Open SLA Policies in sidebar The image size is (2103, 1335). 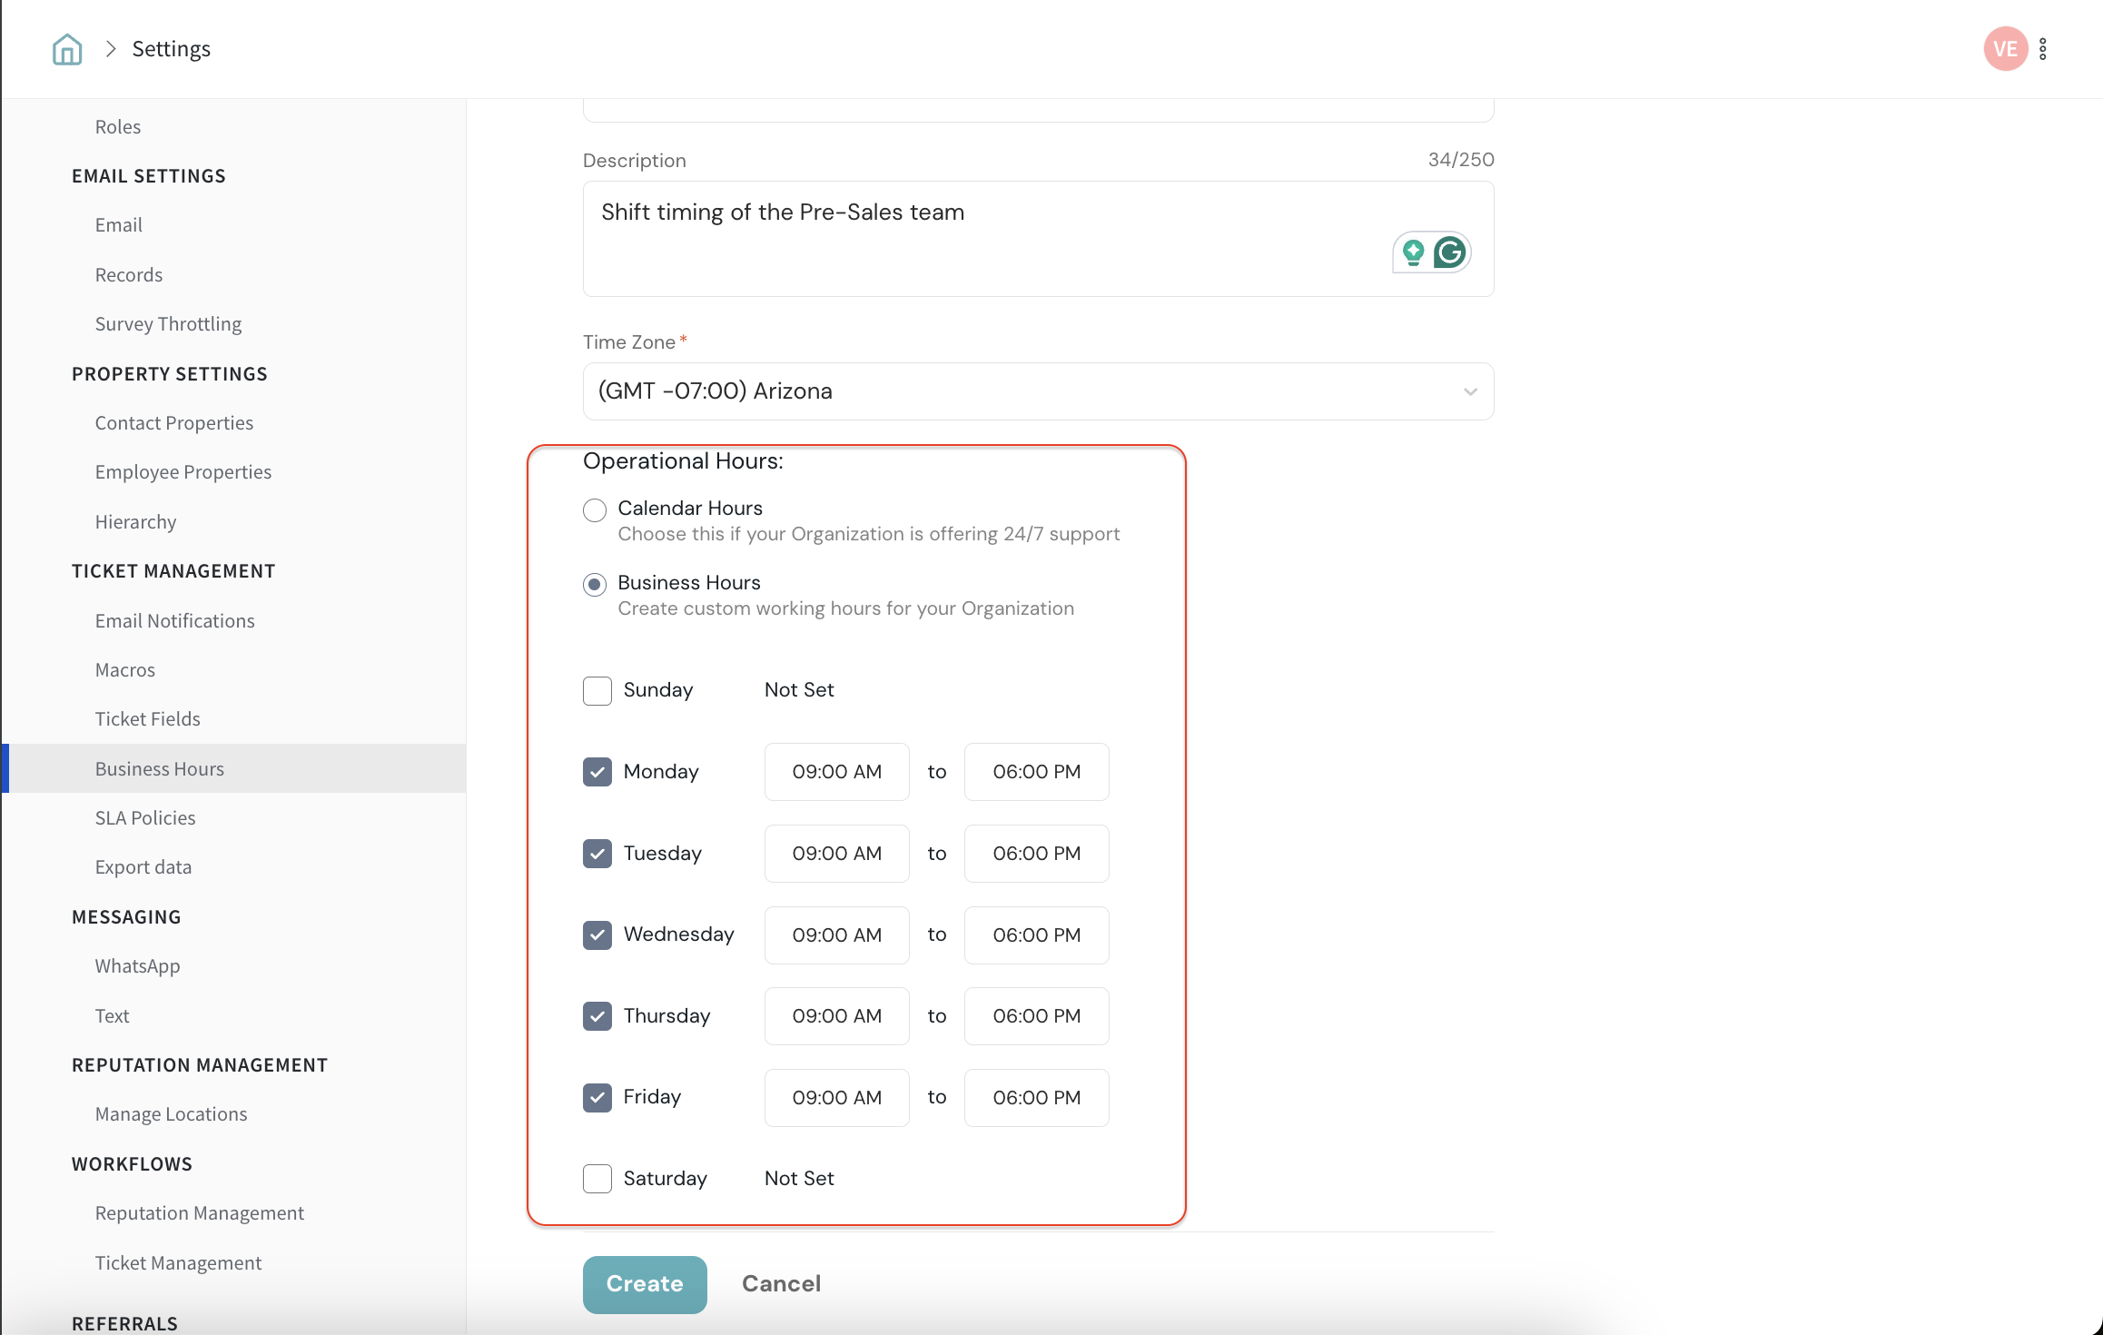point(145,817)
